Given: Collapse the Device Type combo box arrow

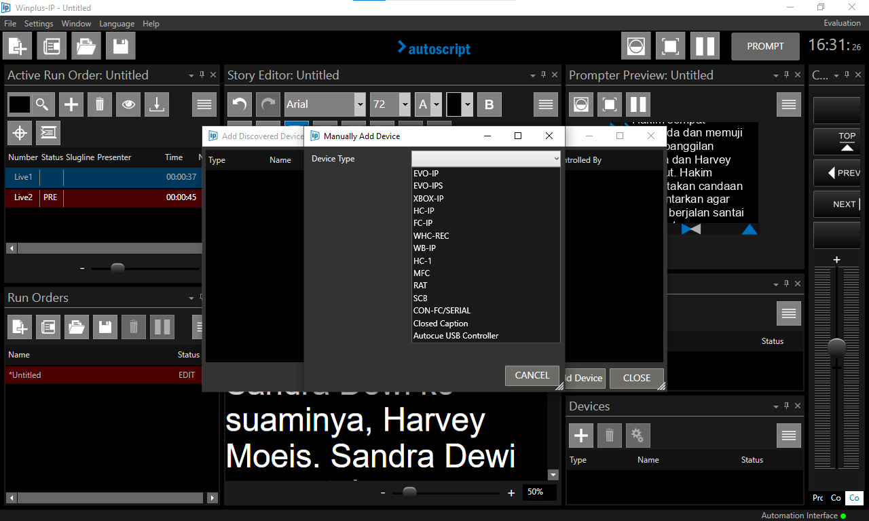Looking at the screenshot, I should 556,159.
